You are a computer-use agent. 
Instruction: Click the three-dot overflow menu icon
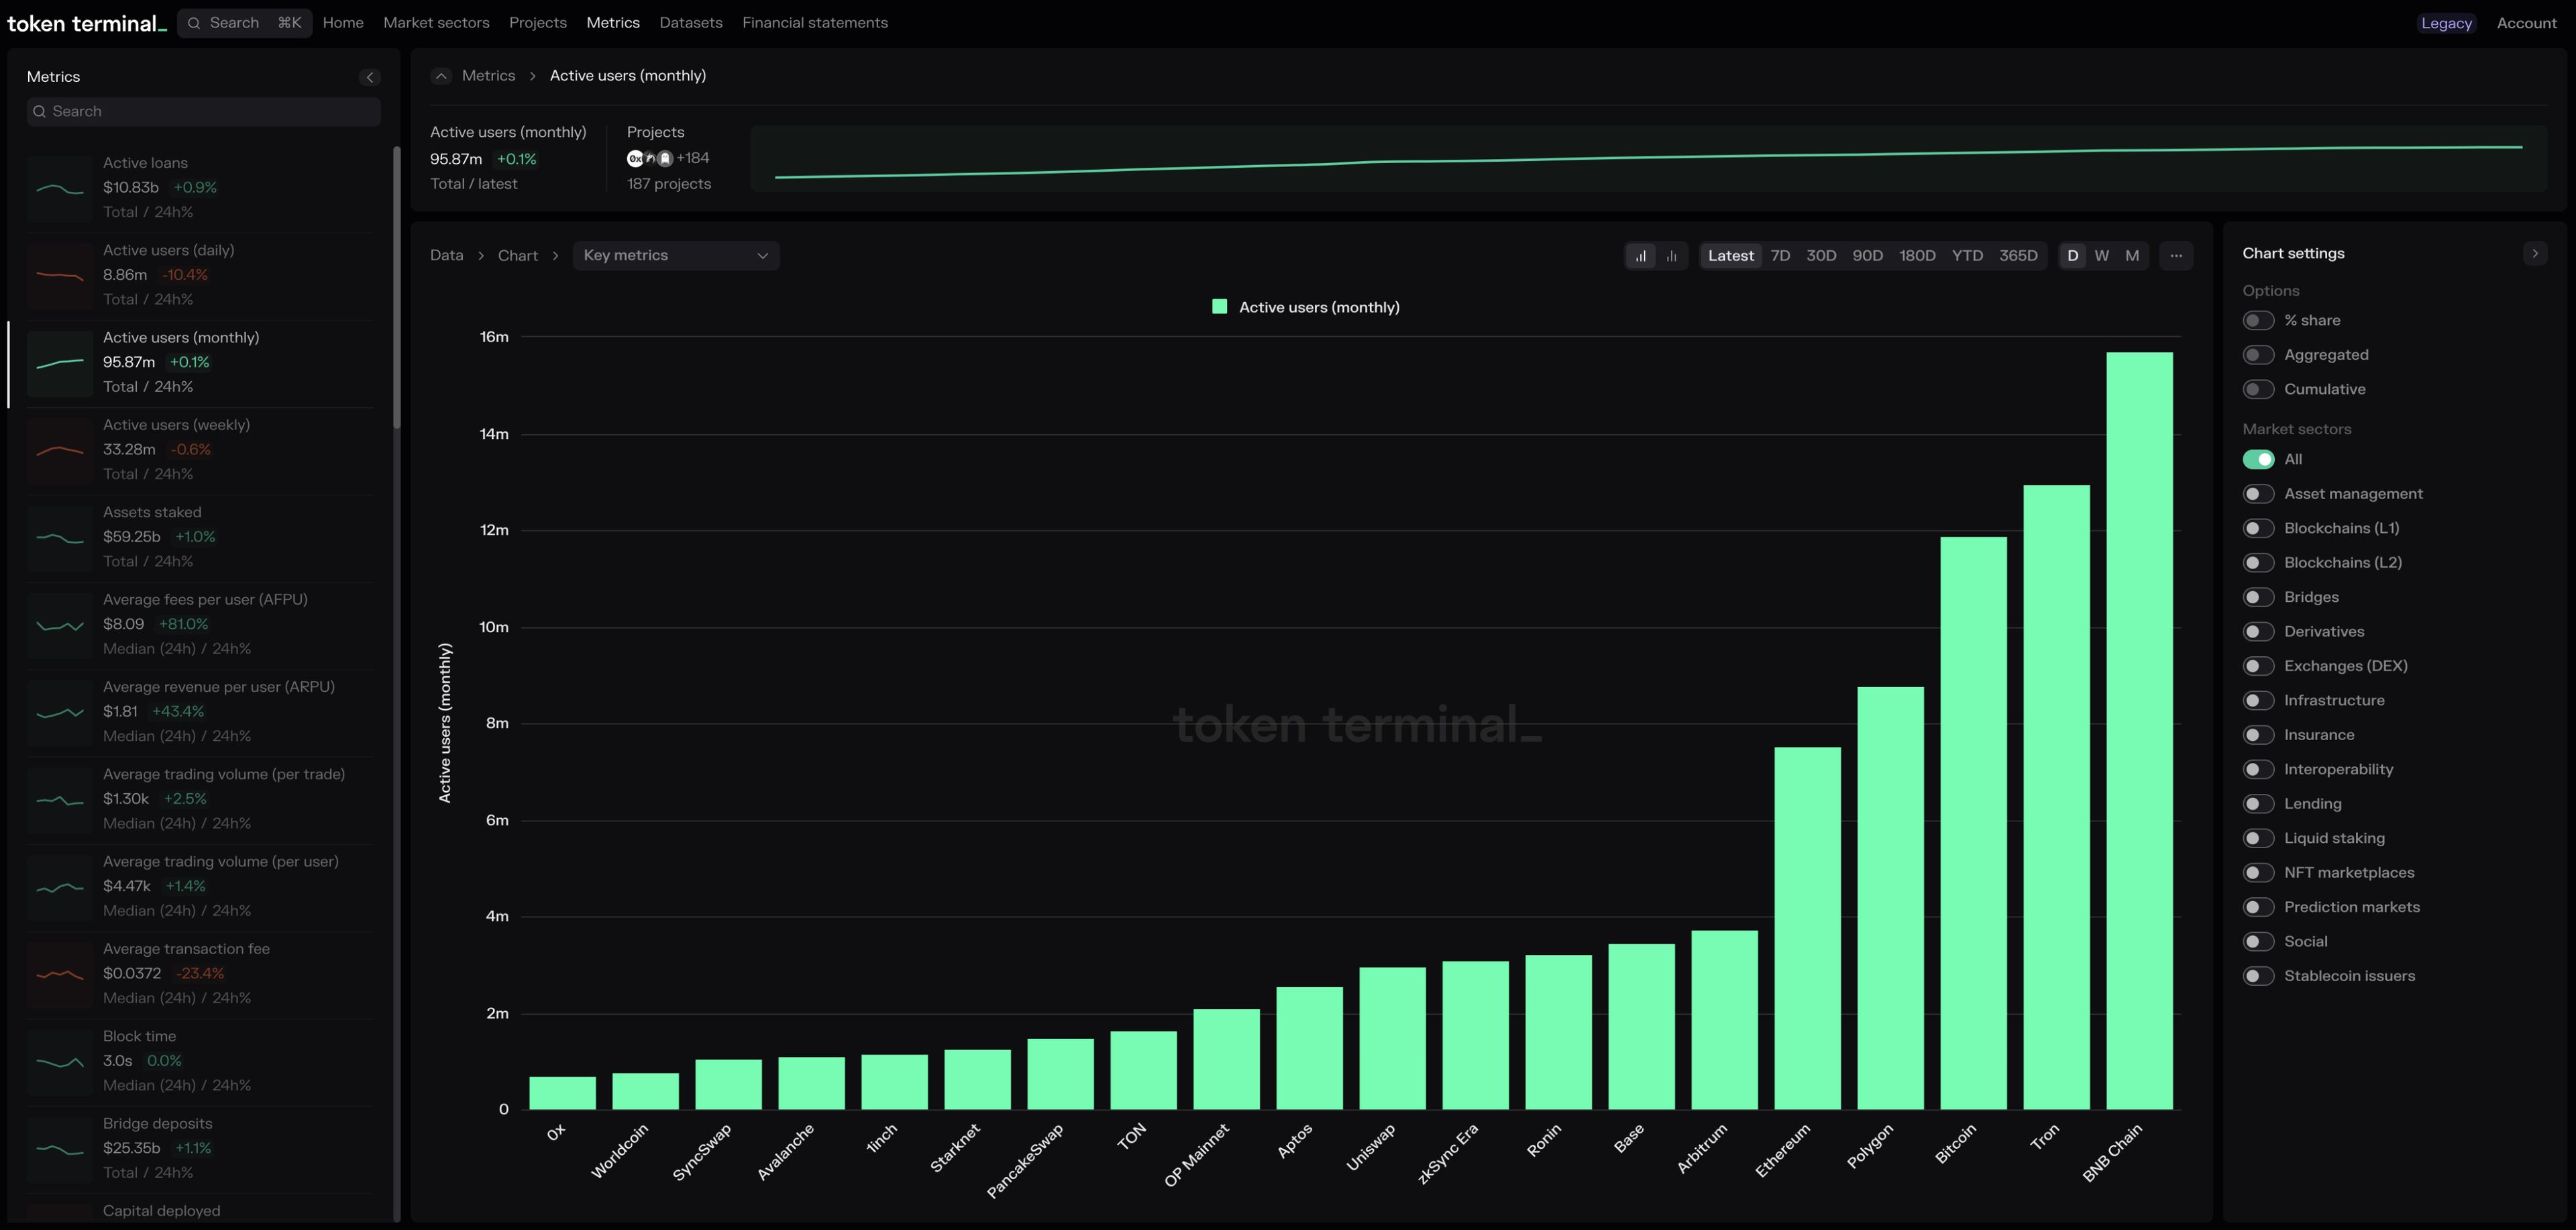(x=2177, y=256)
